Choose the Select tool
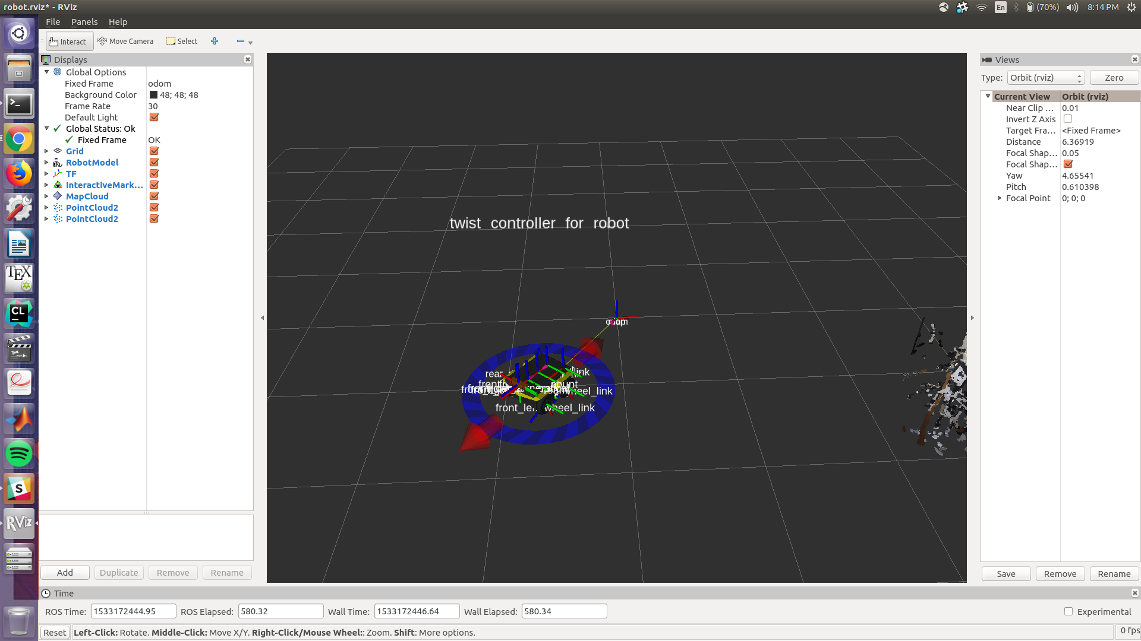 click(182, 42)
